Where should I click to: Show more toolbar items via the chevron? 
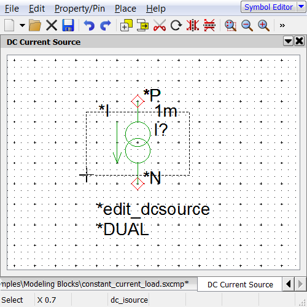(x=282, y=25)
